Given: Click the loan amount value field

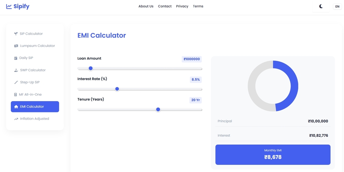Looking at the screenshot, I should tap(192, 59).
